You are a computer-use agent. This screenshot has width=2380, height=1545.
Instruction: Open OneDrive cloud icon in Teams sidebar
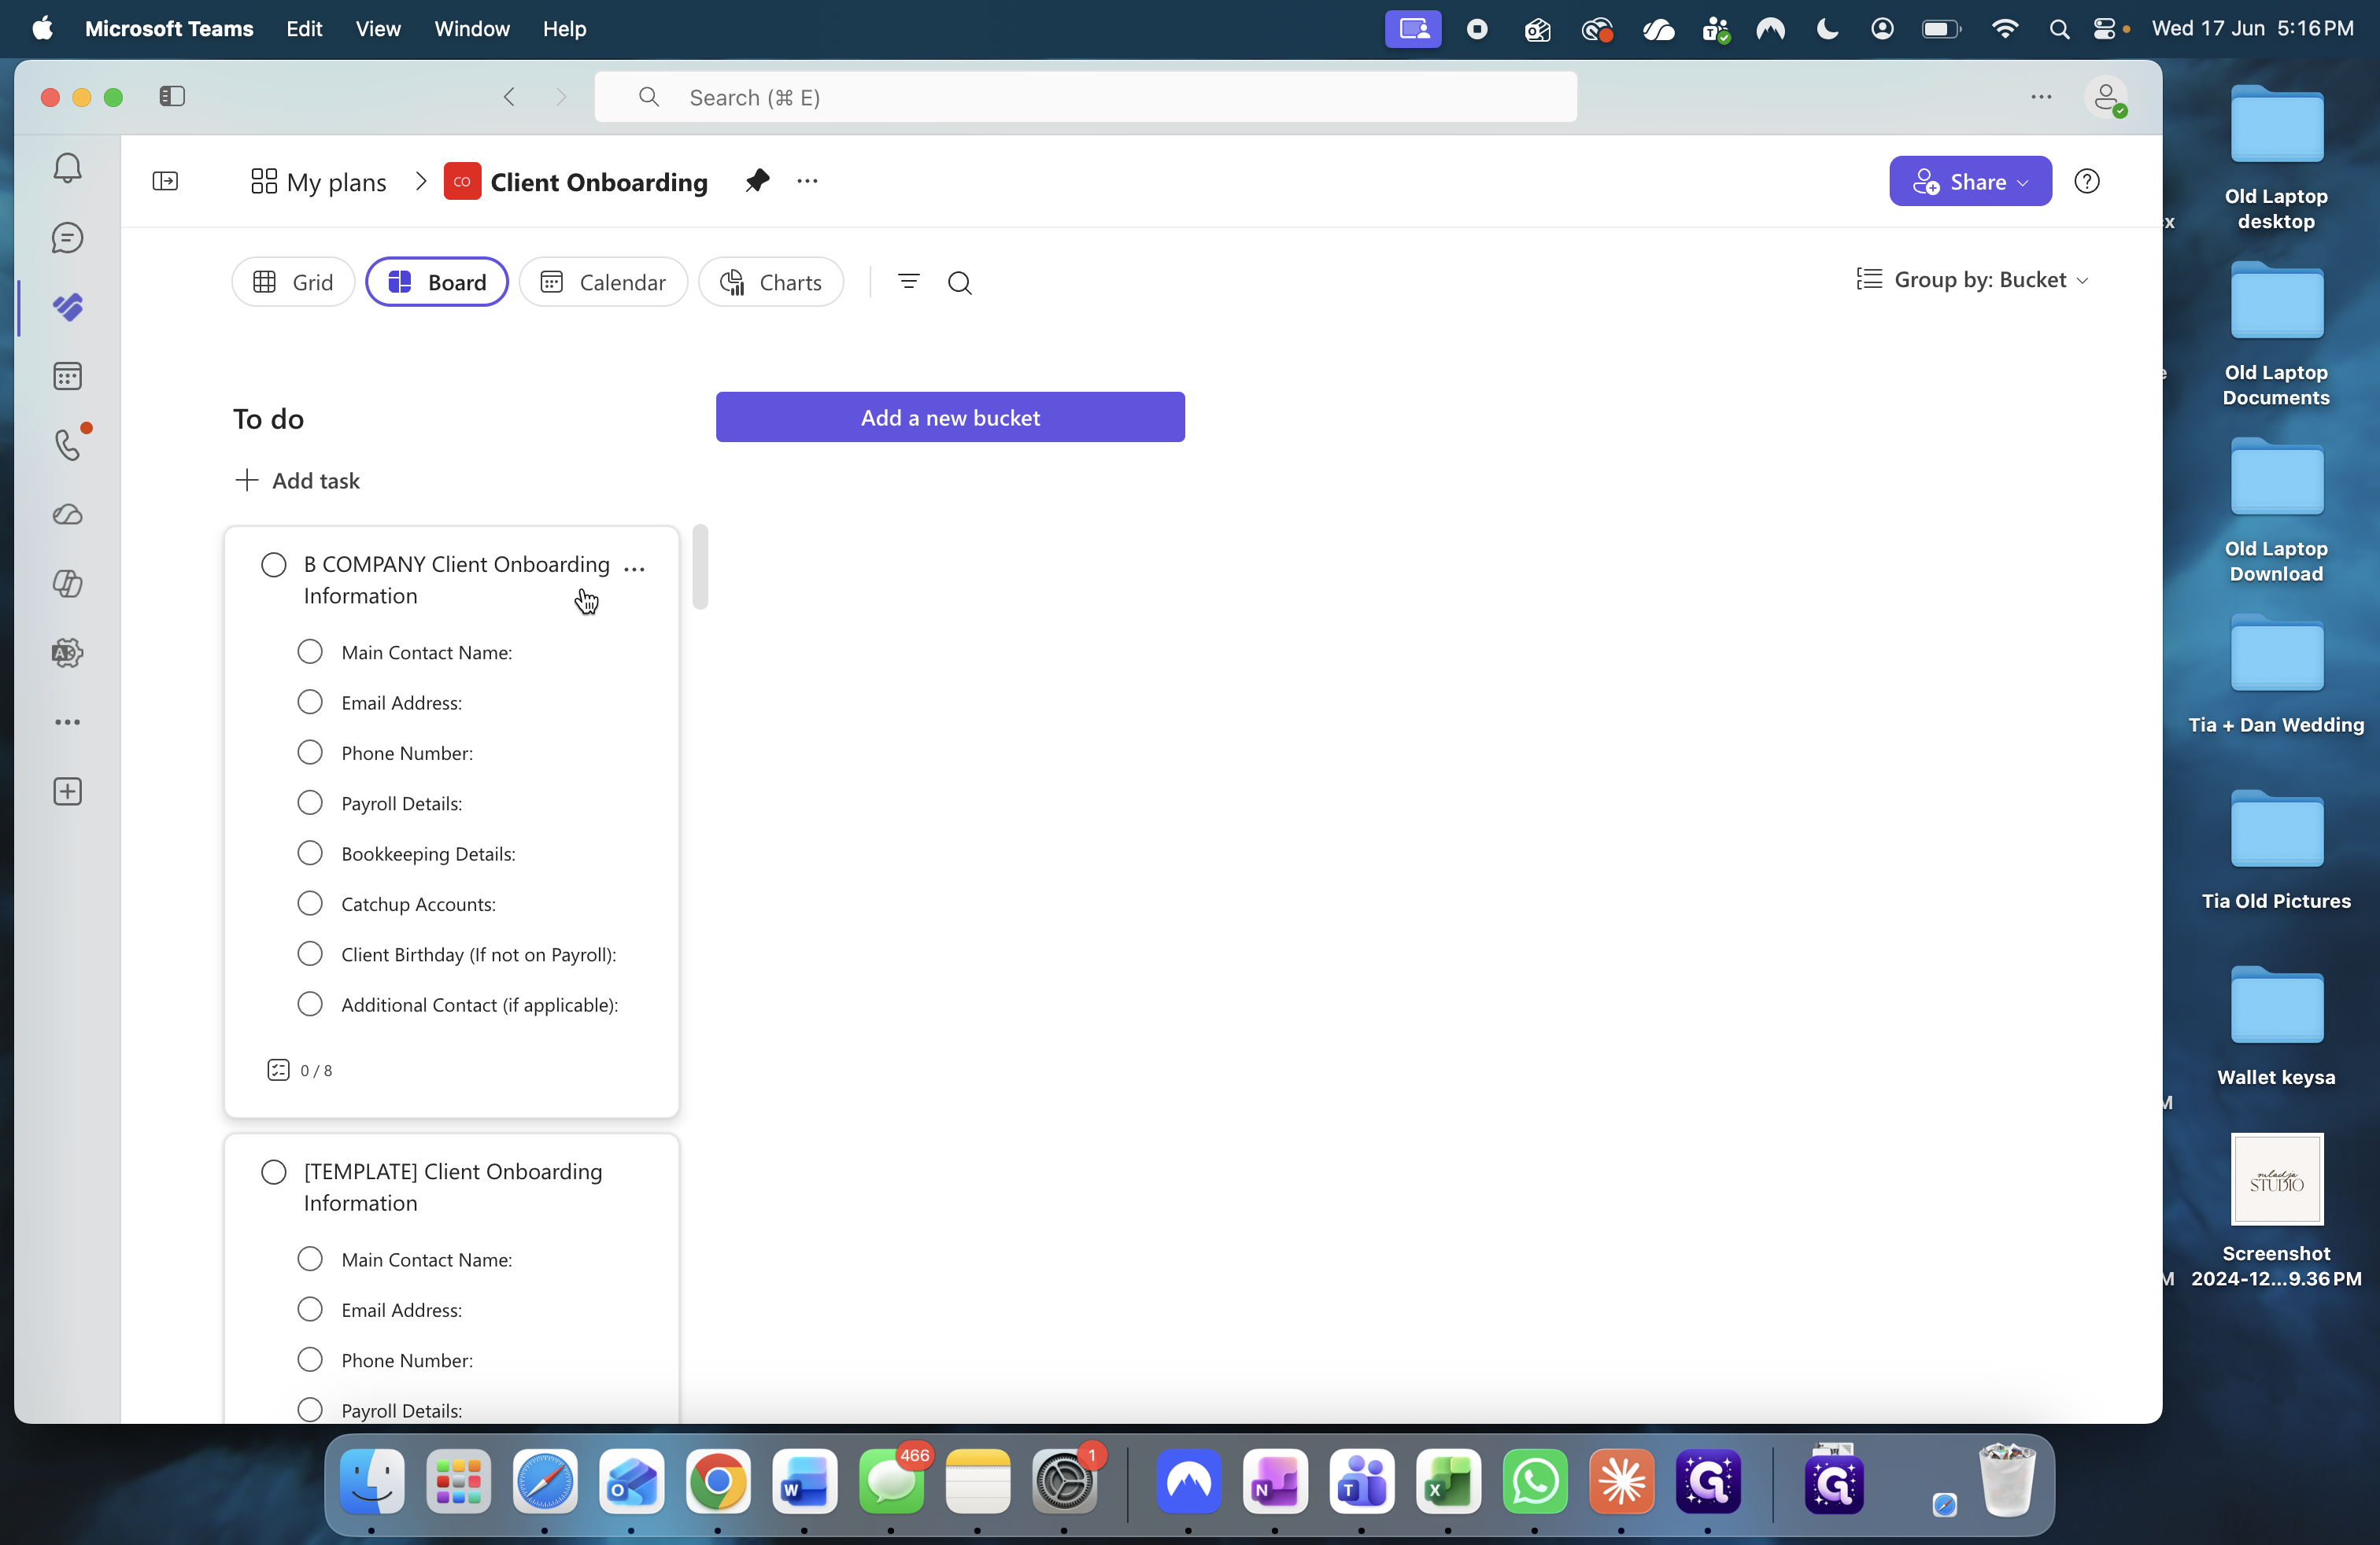coord(67,514)
